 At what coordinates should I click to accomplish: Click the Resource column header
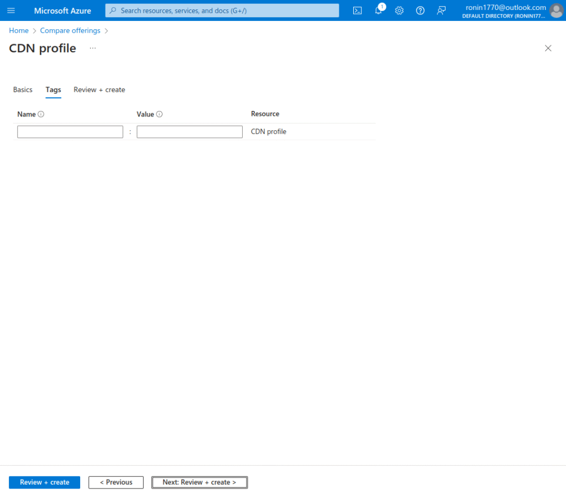265,114
